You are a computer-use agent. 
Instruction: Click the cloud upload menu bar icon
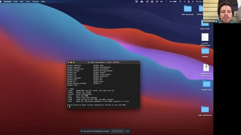point(142,1)
